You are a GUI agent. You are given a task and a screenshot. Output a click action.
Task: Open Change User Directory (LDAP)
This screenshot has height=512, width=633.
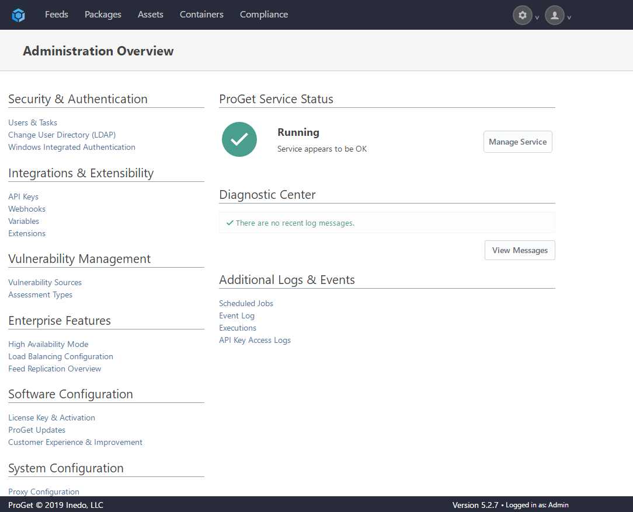point(62,135)
